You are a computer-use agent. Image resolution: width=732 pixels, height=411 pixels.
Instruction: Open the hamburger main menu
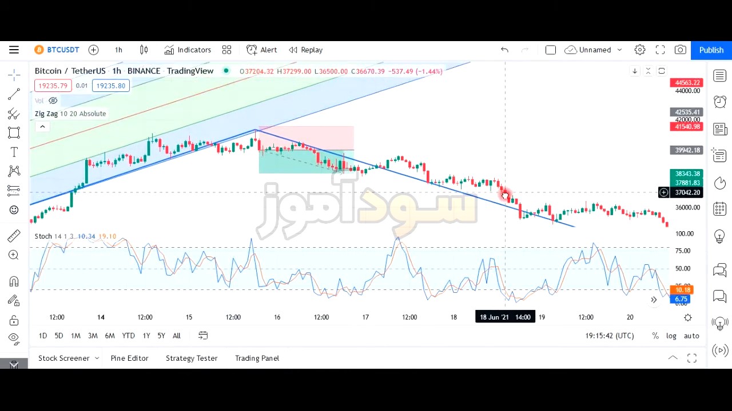point(14,50)
